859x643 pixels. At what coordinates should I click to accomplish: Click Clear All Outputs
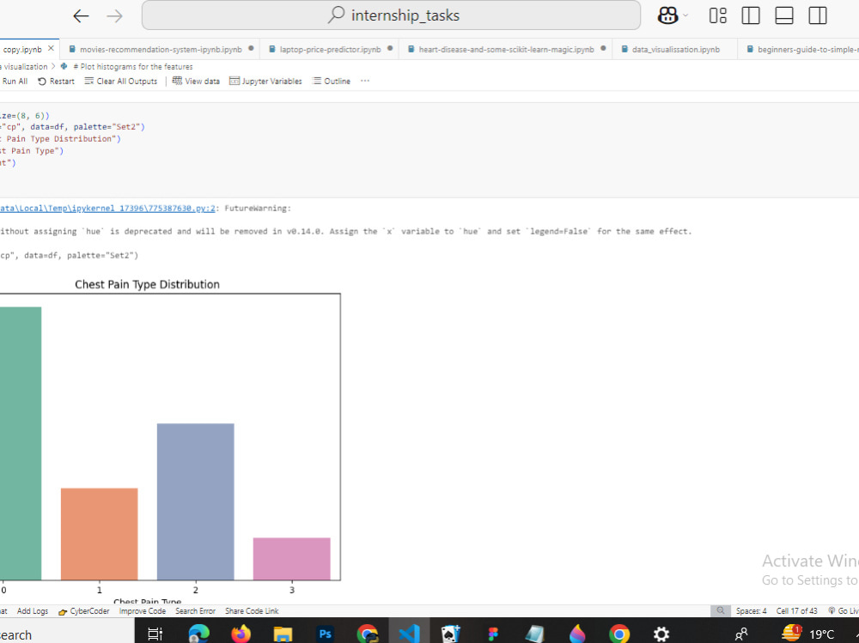[121, 81]
